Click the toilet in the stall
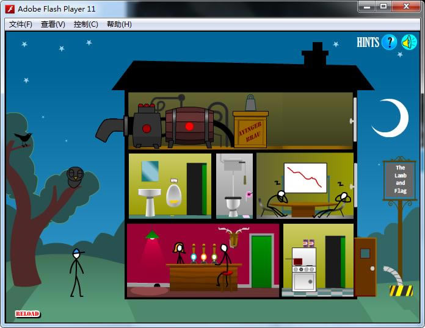Image resolution: width=425 pixels, height=328 pixels. 233,204
